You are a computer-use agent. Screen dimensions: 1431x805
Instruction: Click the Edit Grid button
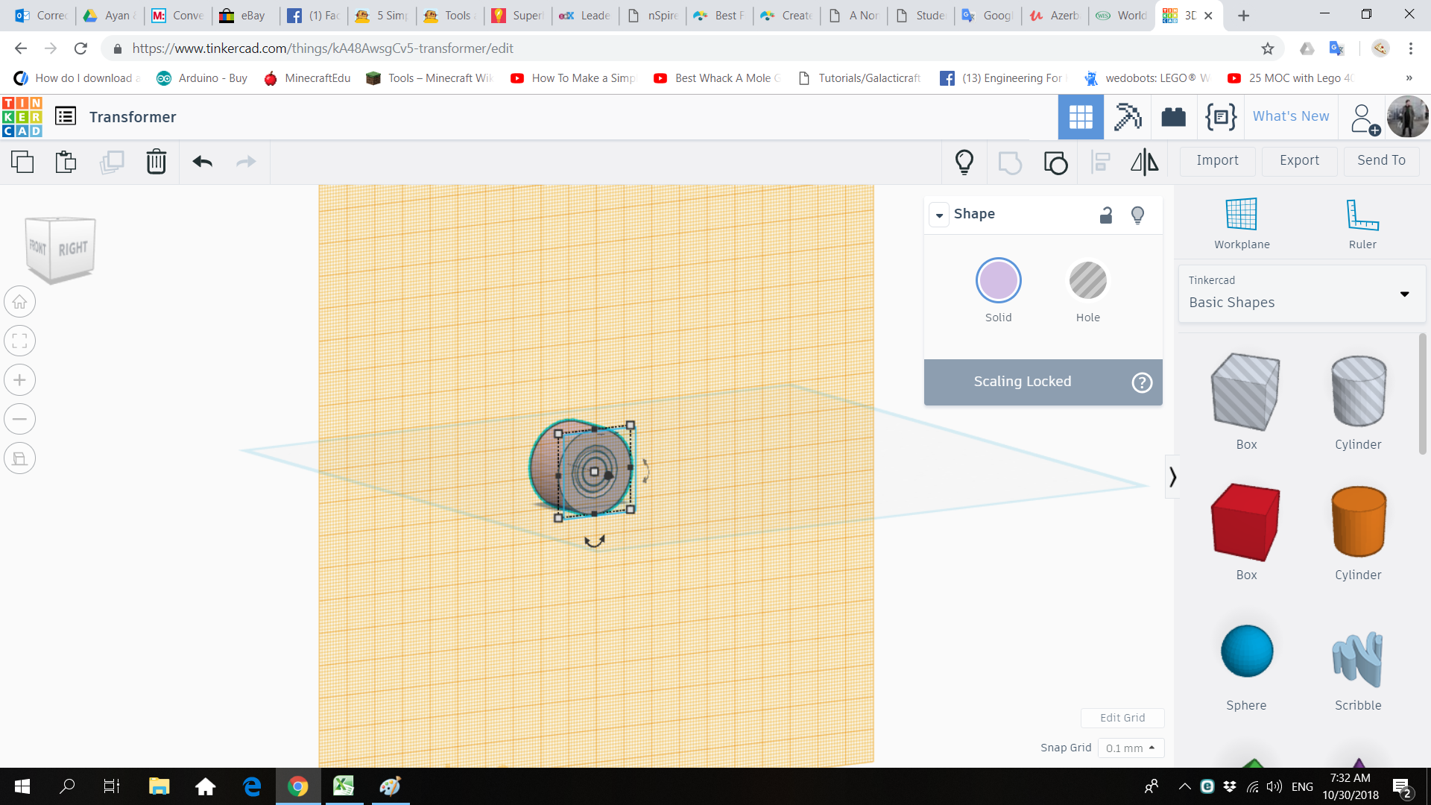1122,718
